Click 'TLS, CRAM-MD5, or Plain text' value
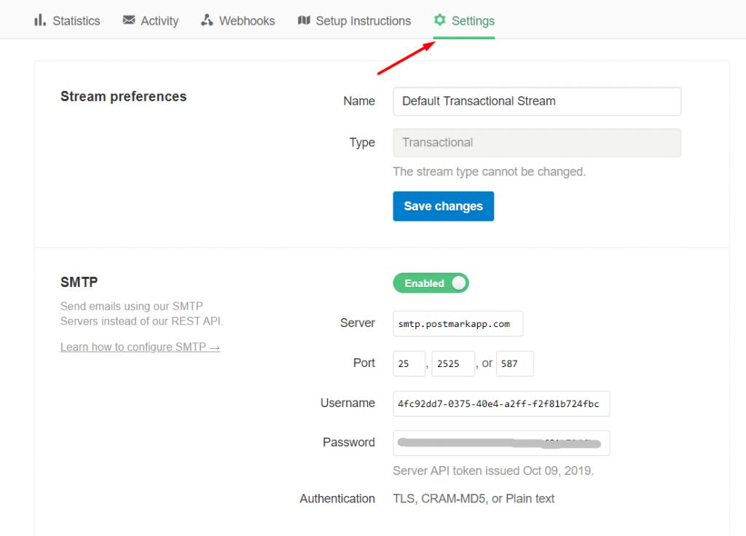The image size is (746, 536). tap(474, 498)
